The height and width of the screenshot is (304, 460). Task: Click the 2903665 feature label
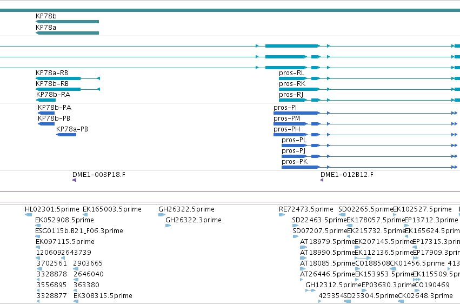point(88,263)
